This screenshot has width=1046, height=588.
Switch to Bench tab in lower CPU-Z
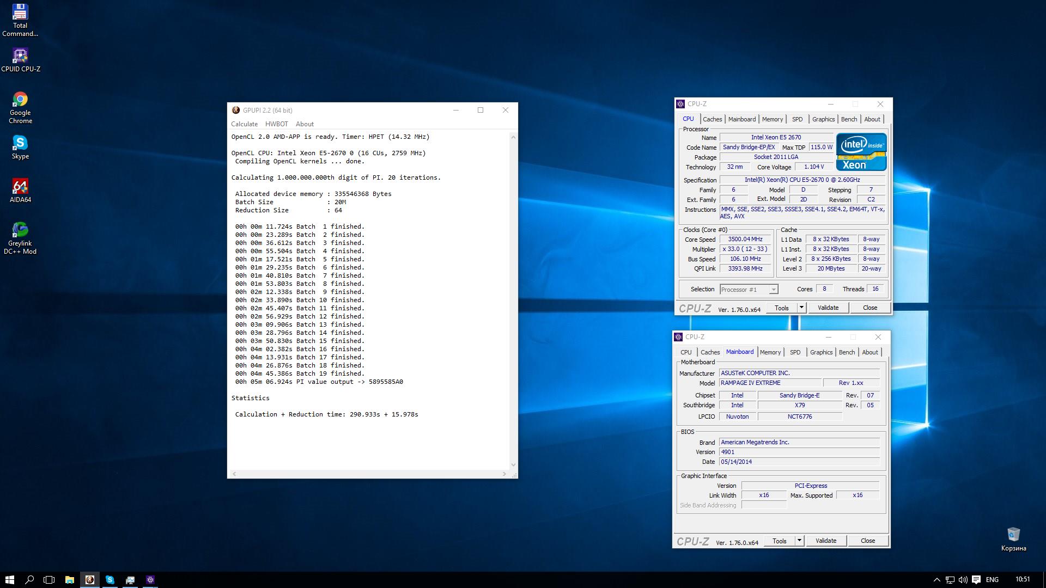[x=847, y=352]
